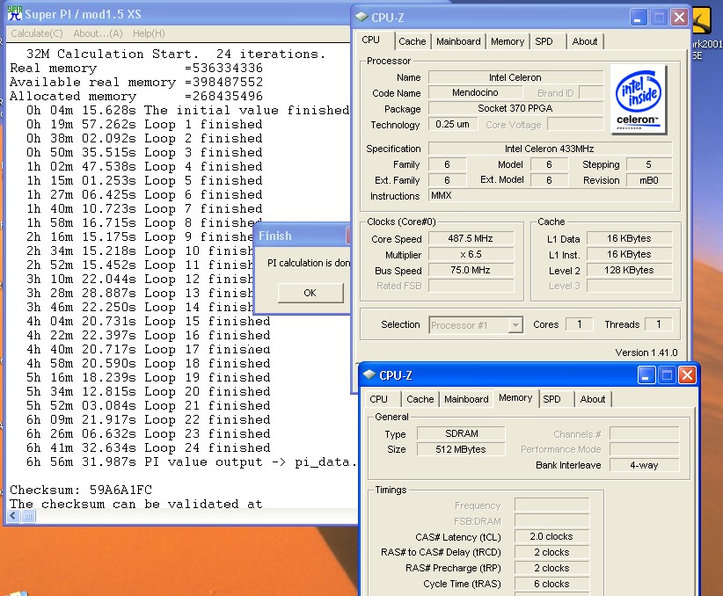This screenshot has width=723, height=596.
Task: Close the upper CPU-Z window
Action: pyautogui.click(x=679, y=18)
